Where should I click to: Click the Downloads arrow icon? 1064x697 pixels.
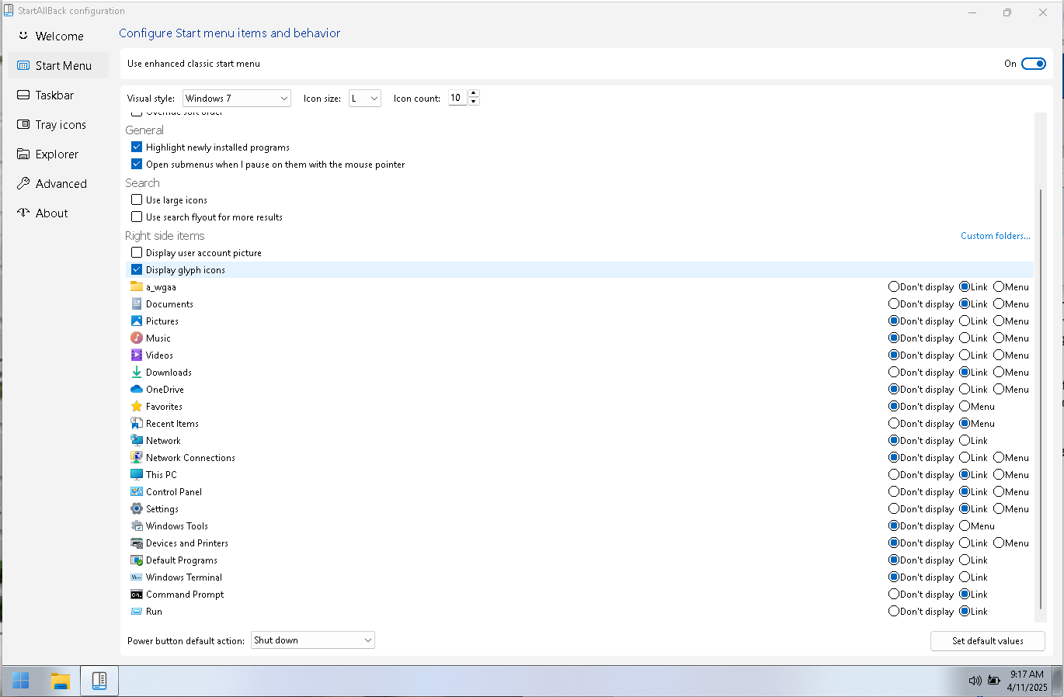pos(137,372)
